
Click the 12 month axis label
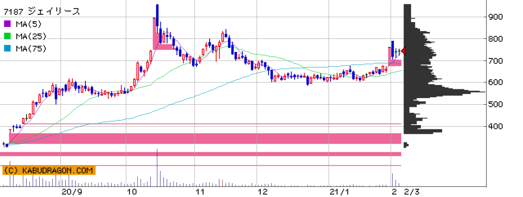262,191
